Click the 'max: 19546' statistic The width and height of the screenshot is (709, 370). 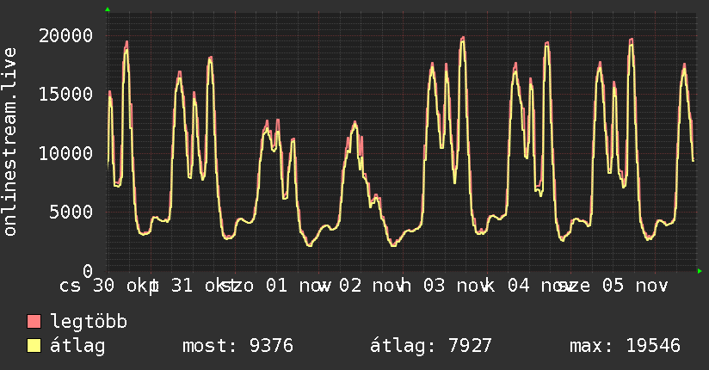coord(625,346)
